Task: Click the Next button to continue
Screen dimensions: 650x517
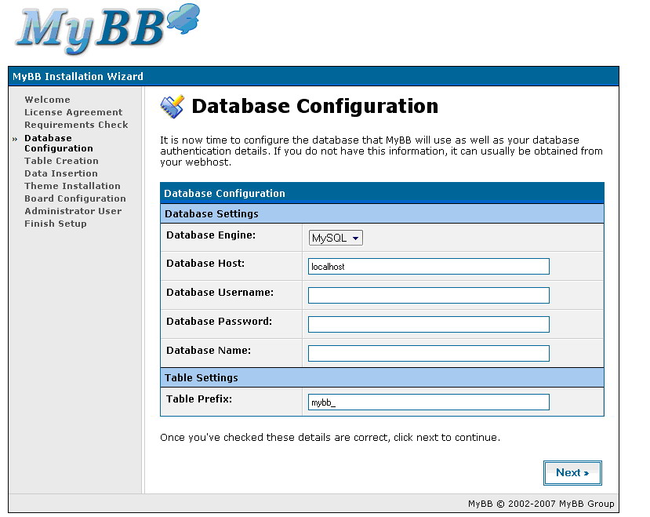Action: [x=572, y=472]
